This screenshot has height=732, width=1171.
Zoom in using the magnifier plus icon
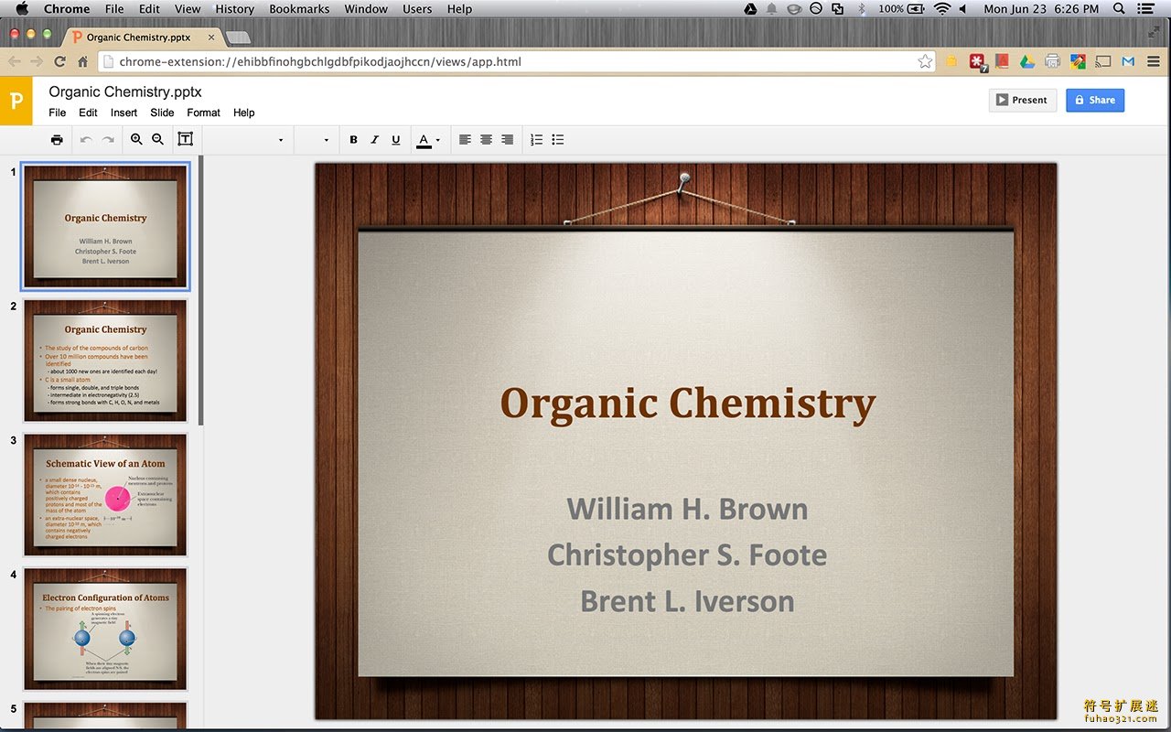point(136,139)
